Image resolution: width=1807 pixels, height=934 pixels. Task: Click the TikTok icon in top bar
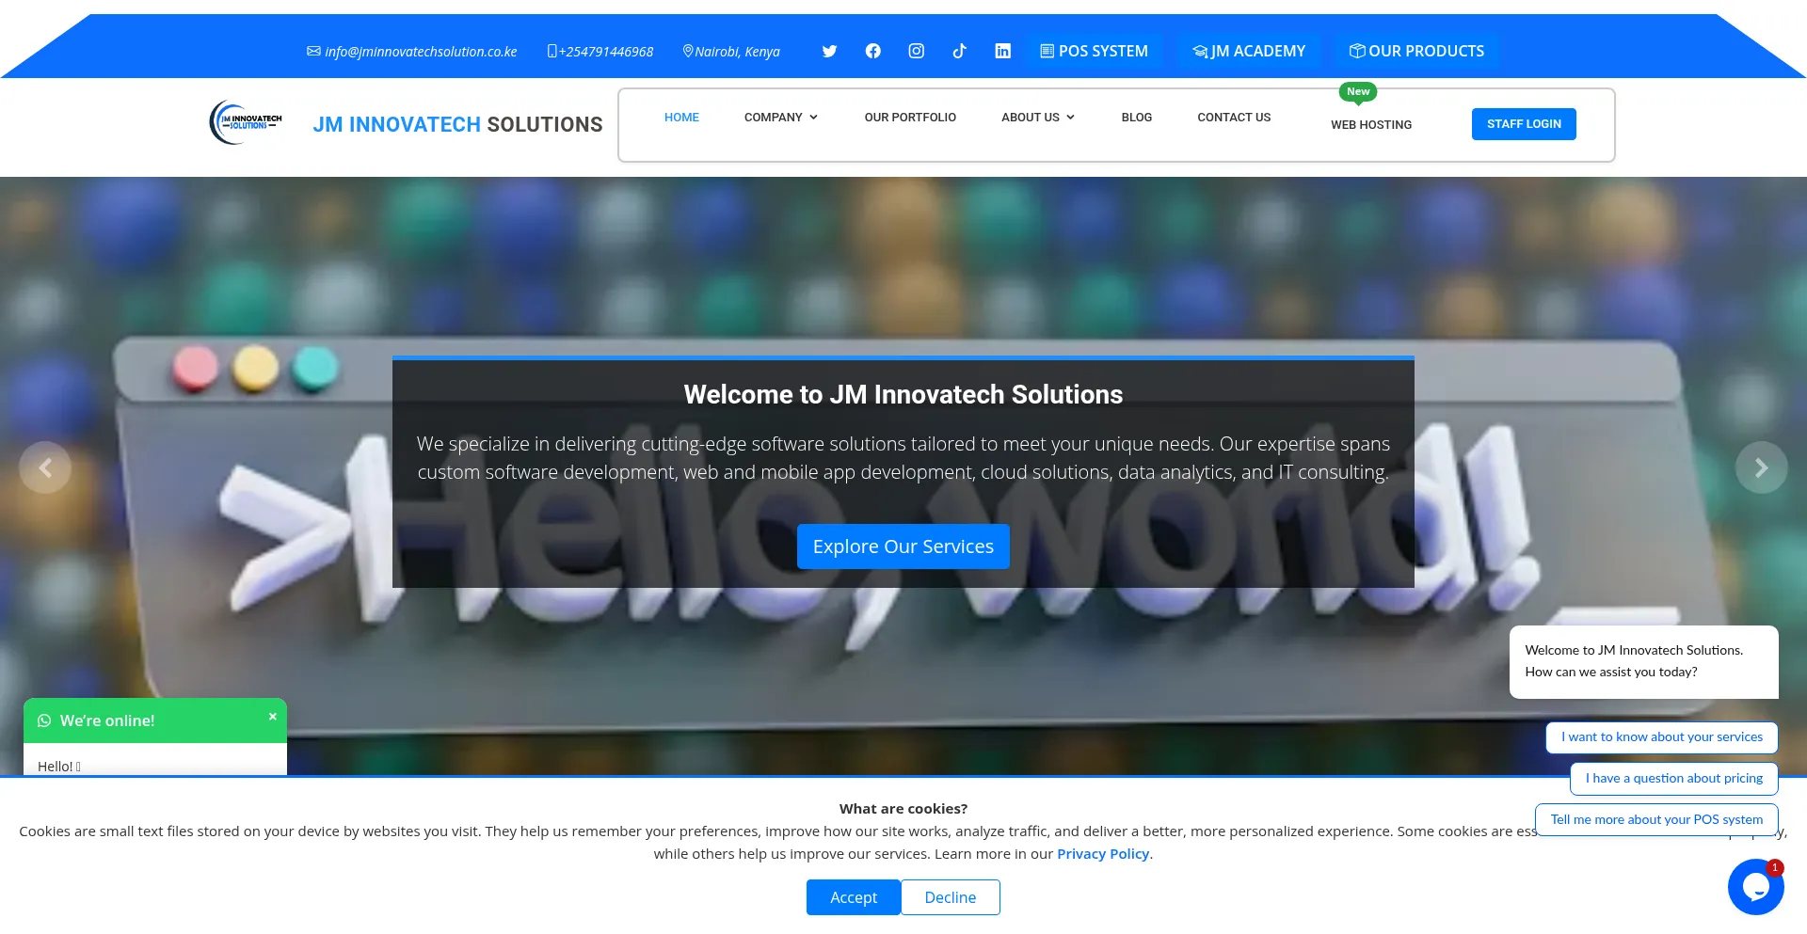coord(959,52)
